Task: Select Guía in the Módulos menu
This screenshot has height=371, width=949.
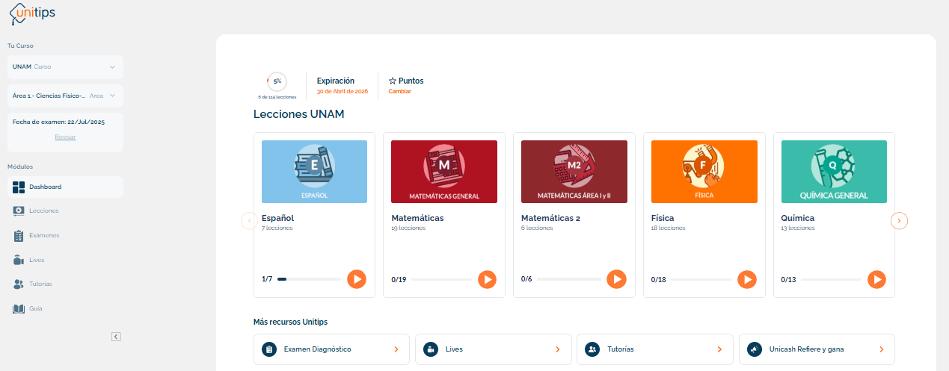Action: (65, 308)
